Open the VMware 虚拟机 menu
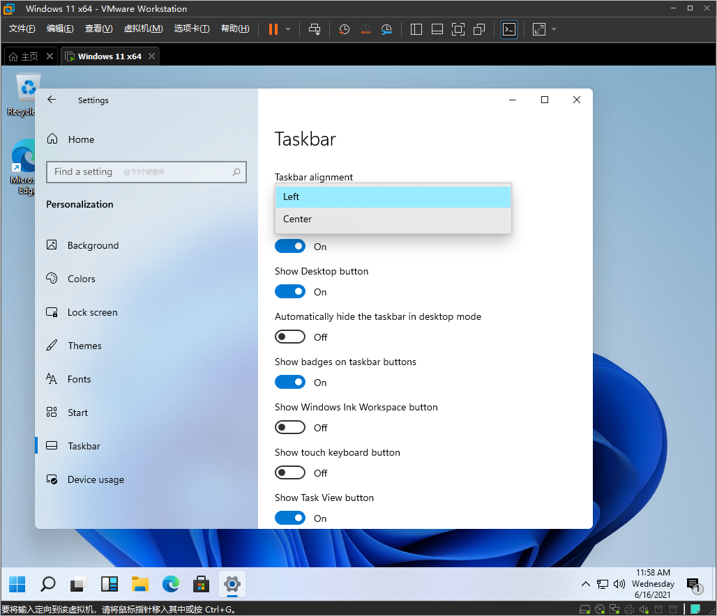 click(x=143, y=29)
